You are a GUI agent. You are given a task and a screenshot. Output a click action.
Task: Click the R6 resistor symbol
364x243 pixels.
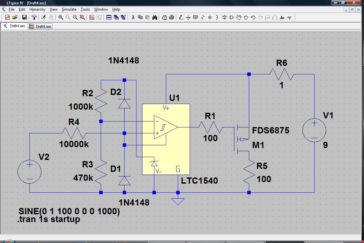(x=282, y=74)
